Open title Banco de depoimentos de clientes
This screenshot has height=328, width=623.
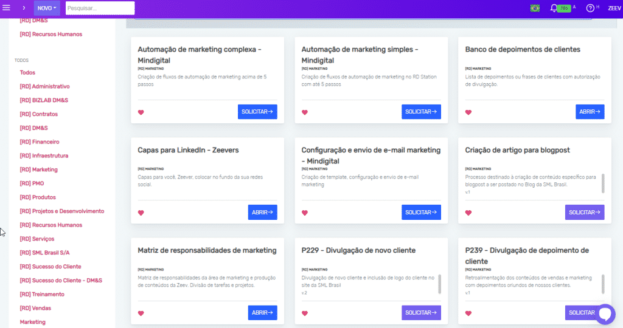[523, 50]
